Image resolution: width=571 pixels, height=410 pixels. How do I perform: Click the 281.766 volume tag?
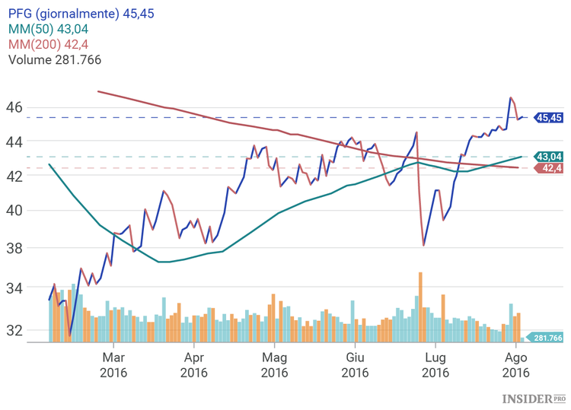[547, 338]
